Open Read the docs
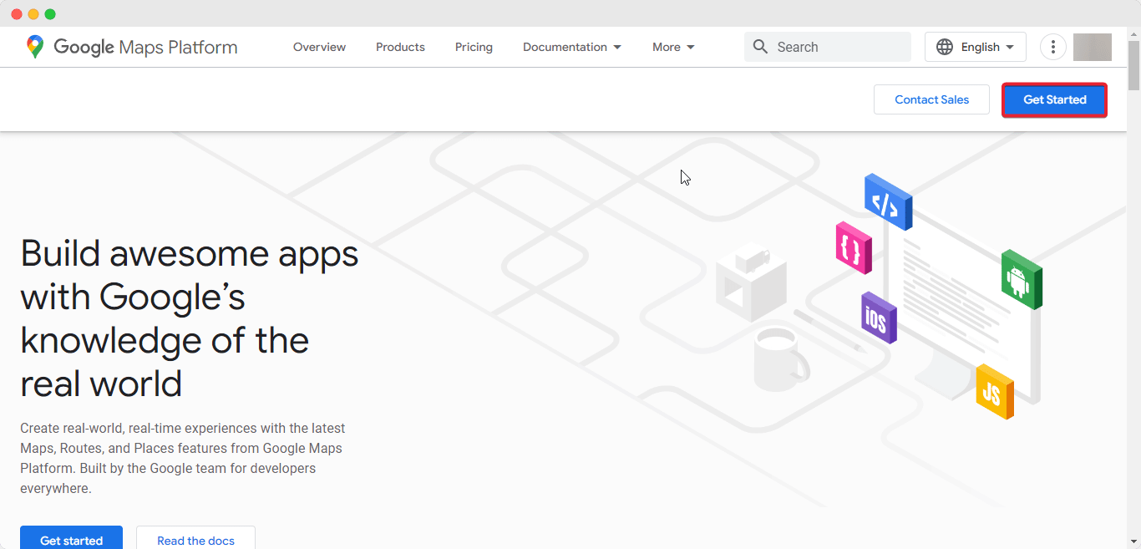1141x549 pixels. tap(195, 540)
